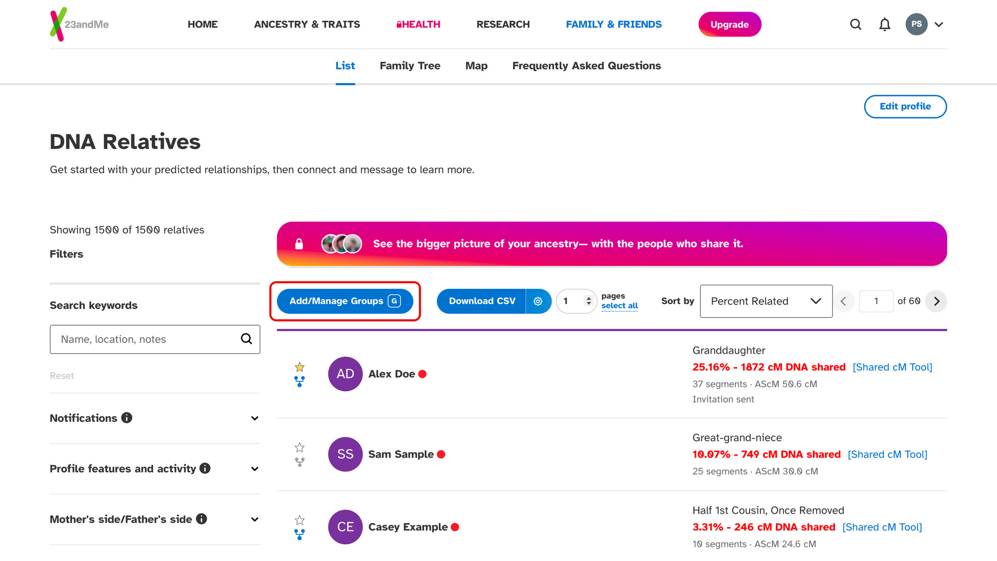997x561 pixels.
Task: Click the Download CSV settings gear
Action: [538, 301]
